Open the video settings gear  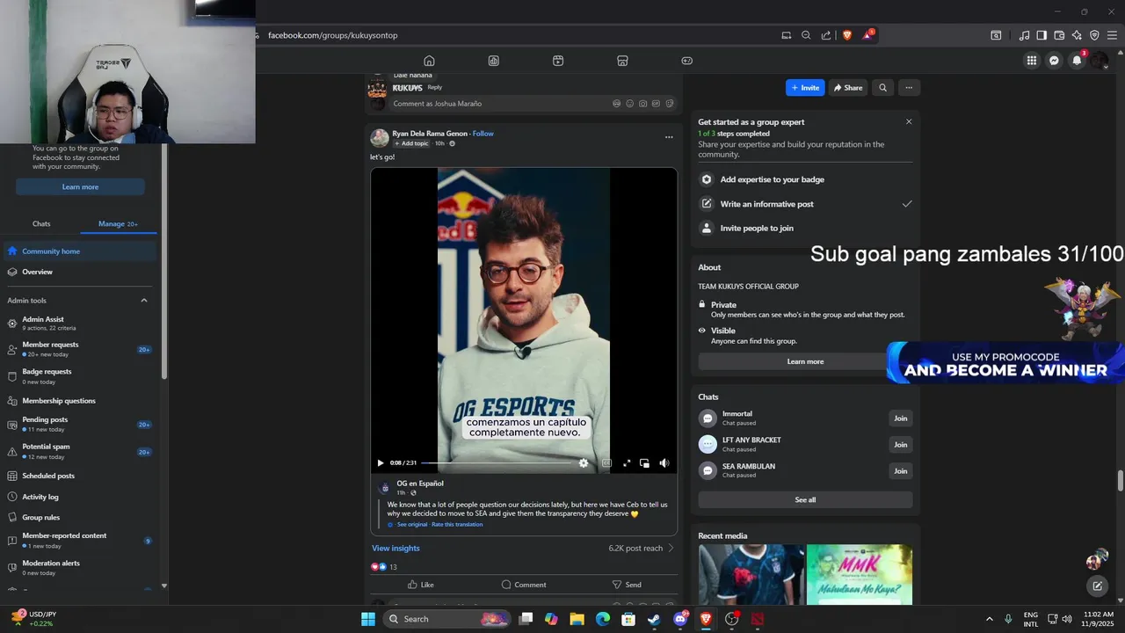point(583,462)
